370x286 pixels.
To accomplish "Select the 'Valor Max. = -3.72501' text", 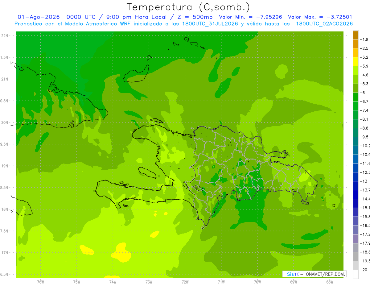I will coord(320,17).
